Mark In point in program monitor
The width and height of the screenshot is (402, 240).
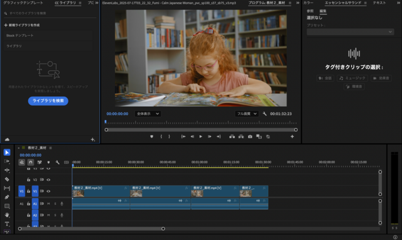pos(161,137)
